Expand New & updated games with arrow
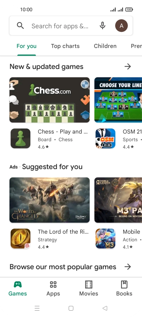Viewport: 142px width, 317px height. coord(128,67)
